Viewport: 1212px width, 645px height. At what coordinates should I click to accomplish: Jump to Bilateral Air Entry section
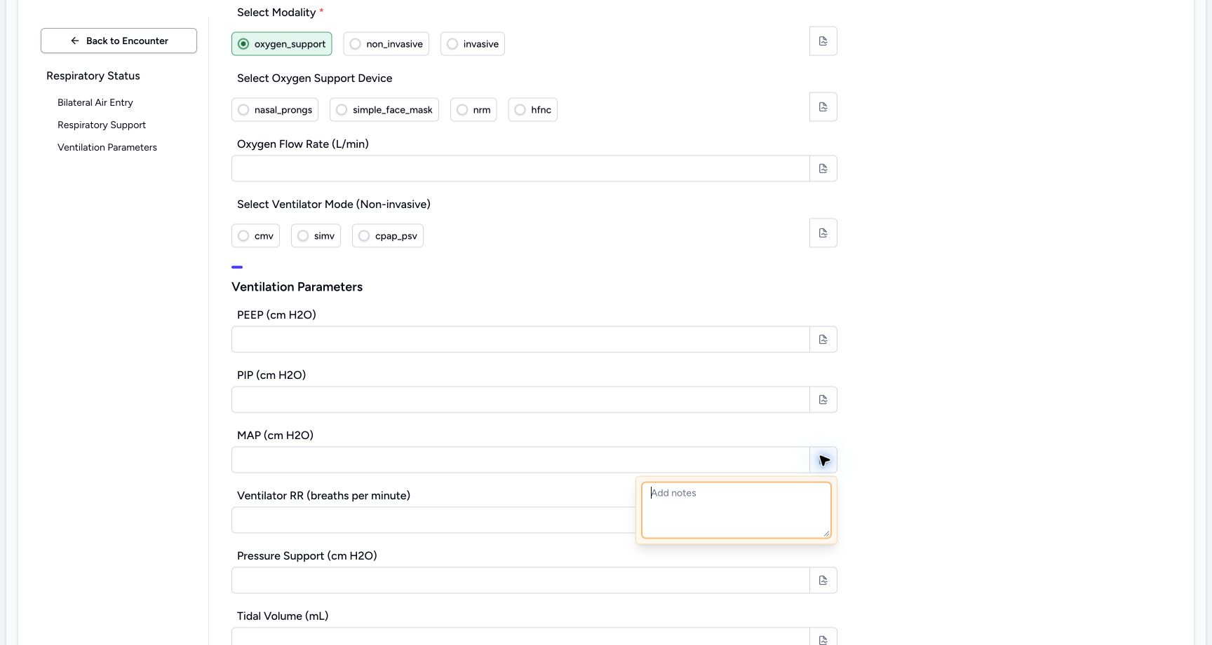point(95,102)
